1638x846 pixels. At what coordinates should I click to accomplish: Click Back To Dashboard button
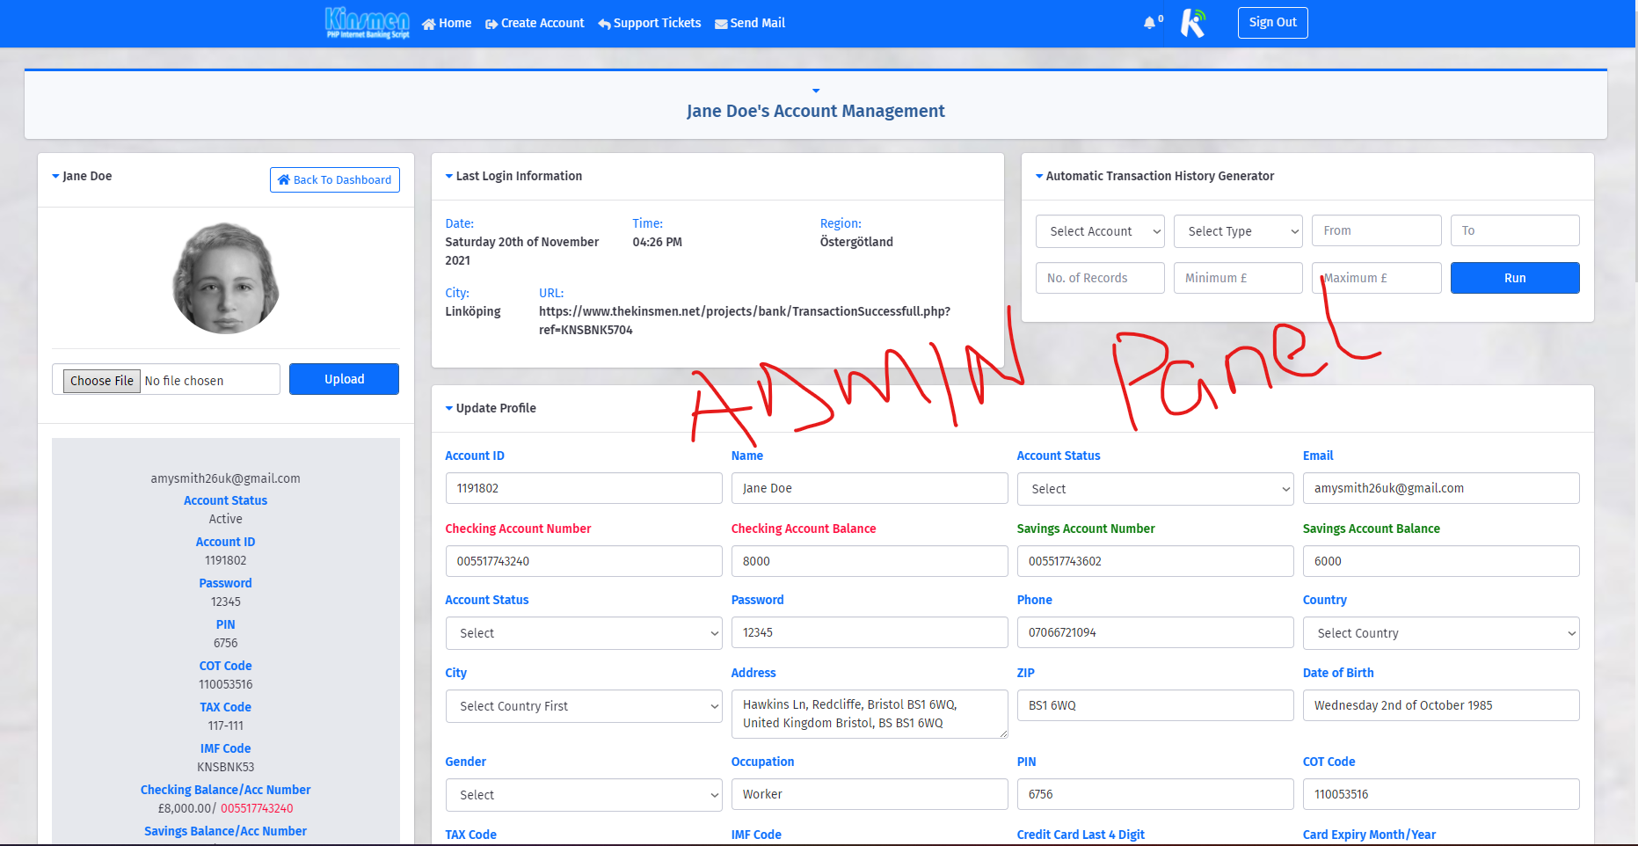[335, 179]
